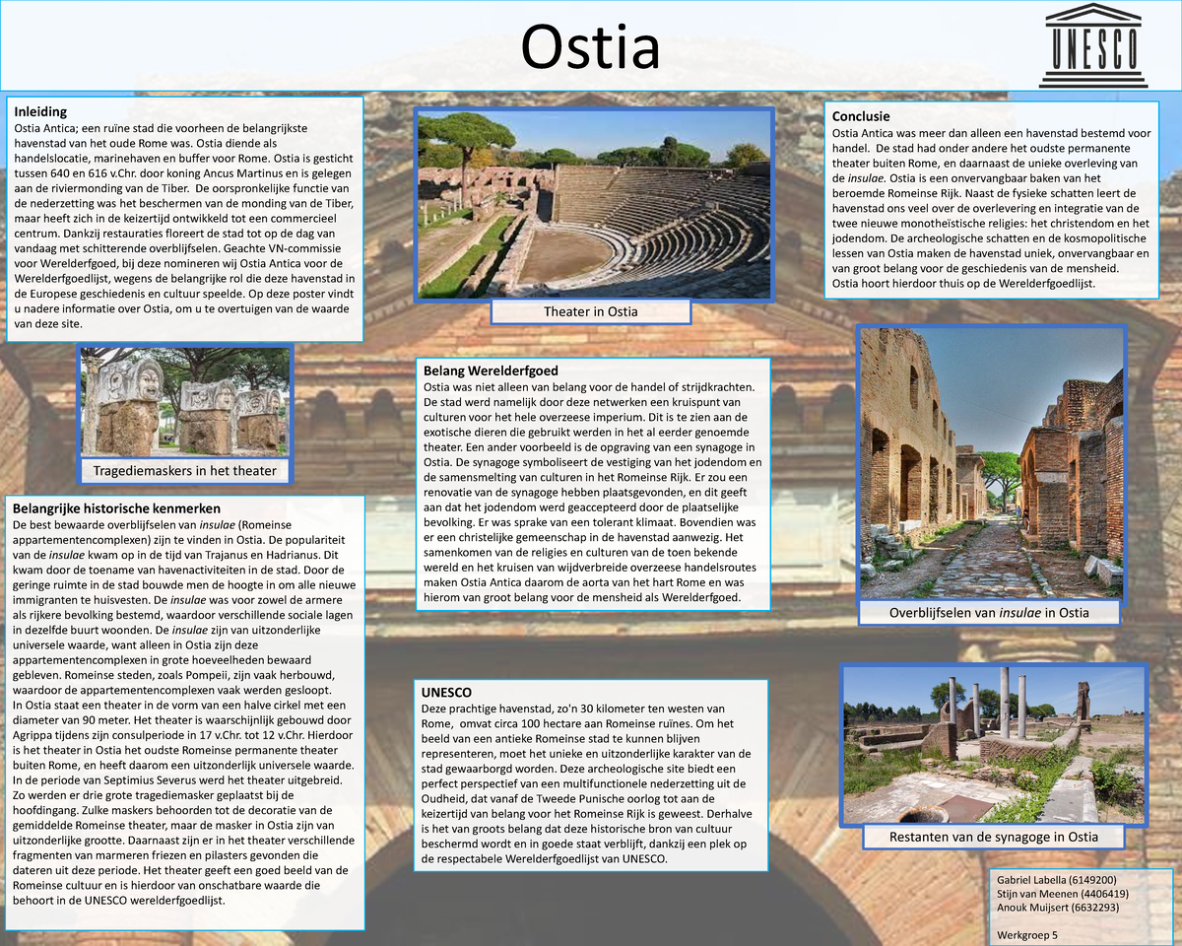Click the Inleiding section heading
This screenshot has height=946, width=1182.
point(42,111)
